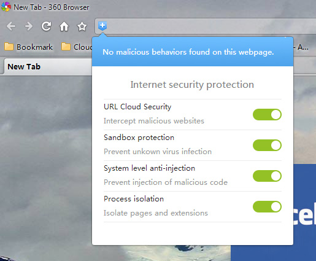Reload the page with refresh icon
Screen dimensions: 316x261
coord(46,26)
